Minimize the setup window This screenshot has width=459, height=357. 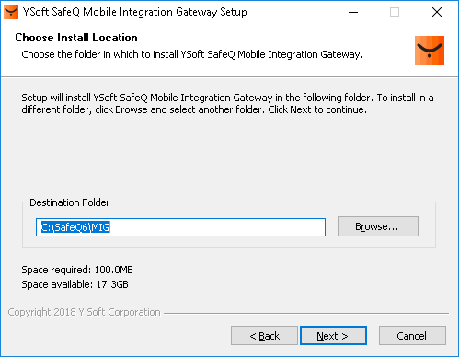coord(353,12)
